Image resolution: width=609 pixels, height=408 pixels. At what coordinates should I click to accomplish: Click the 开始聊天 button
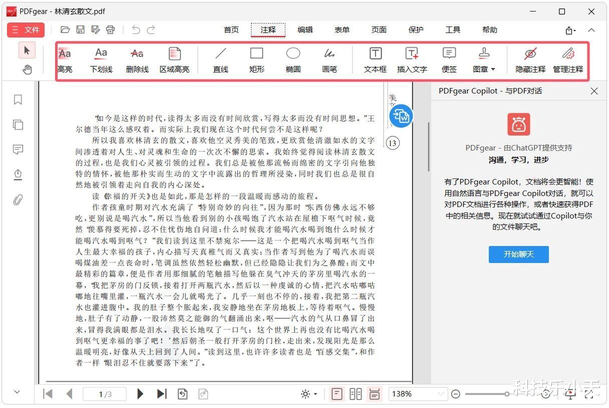pyautogui.click(x=519, y=254)
